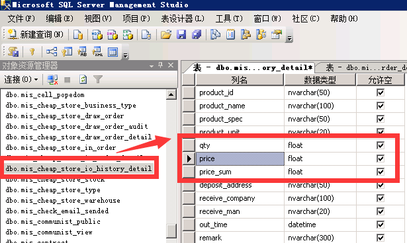Click the Relationships icon in table designer toolbar
This screenshot has width=407, height=243.
52,52
